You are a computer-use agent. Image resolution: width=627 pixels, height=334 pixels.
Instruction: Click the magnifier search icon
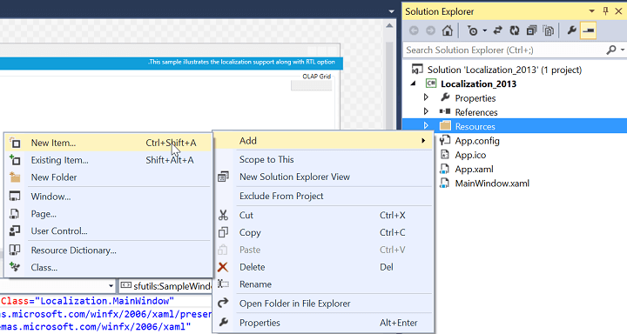pos(611,50)
